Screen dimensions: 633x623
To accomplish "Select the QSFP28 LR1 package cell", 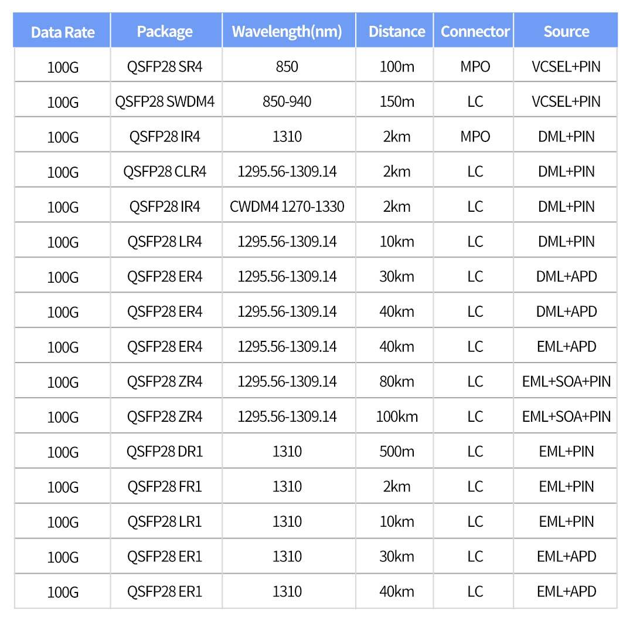I will (x=165, y=522).
